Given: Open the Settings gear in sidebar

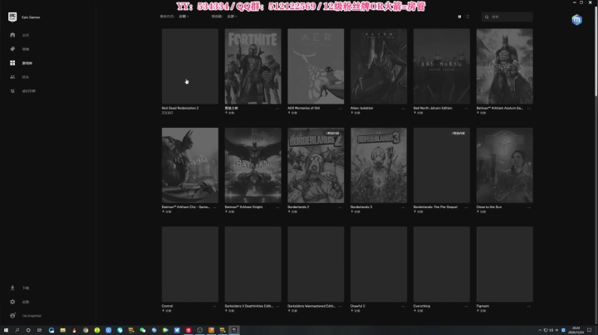Looking at the screenshot, I should click(x=12, y=302).
